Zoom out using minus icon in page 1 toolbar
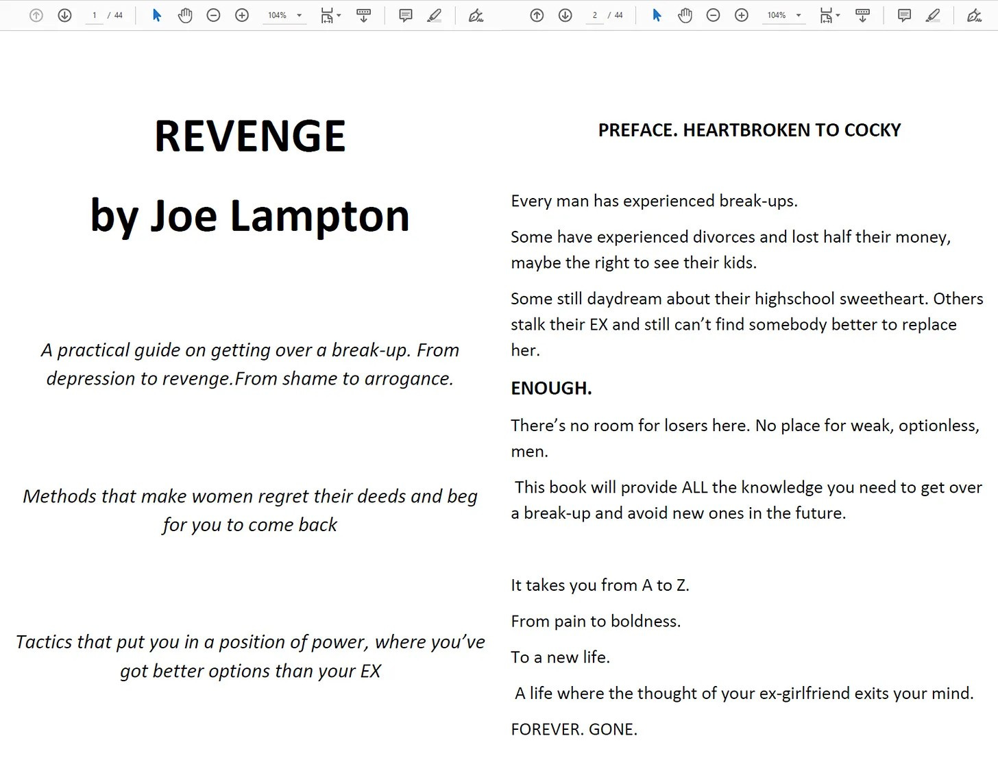Screen dimensions: 998x771 pyautogui.click(x=213, y=15)
